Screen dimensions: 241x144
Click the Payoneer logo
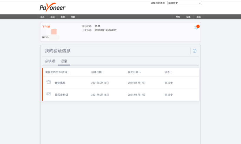(x=53, y=7)
